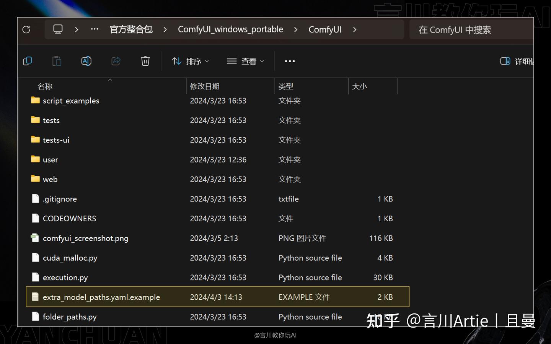Navigate to ComfyUI_windows_portable breadcrumb

(x=230, y=29)
